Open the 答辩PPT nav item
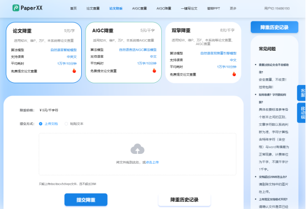Viewport: 306px width, 209px height. [x=214, y=8]
